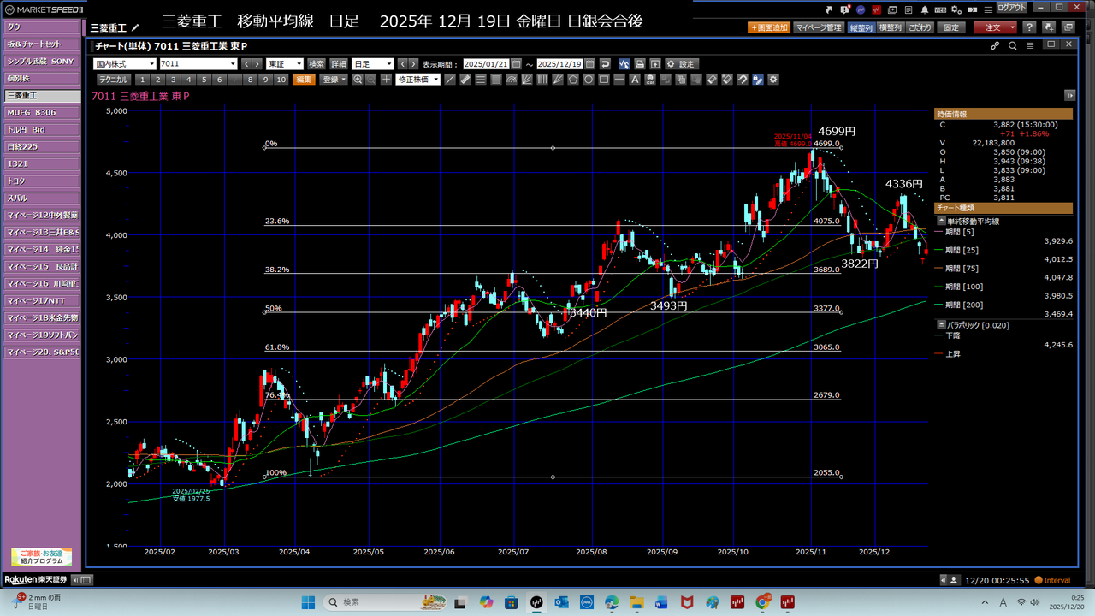Screen dimensions: 1095x616
Task: Open the 国内株式 market type dropdown
Action: (124, 64)
